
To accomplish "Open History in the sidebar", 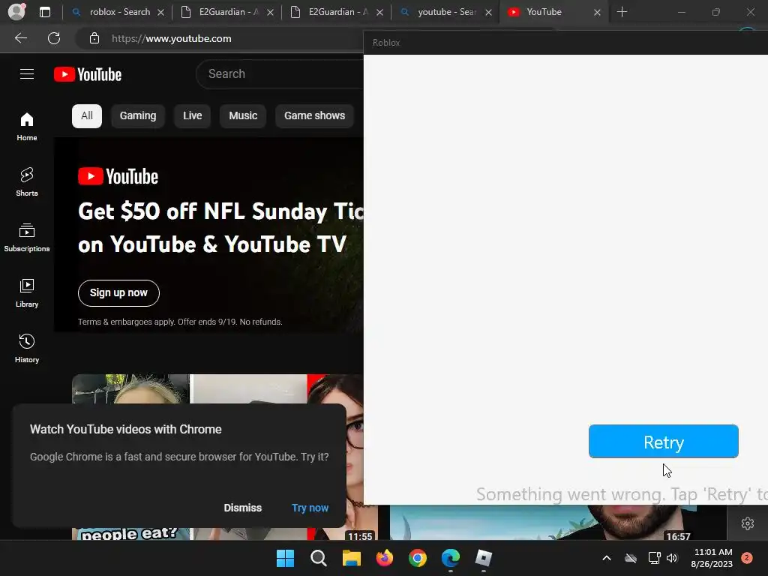I will coord(27,348).
